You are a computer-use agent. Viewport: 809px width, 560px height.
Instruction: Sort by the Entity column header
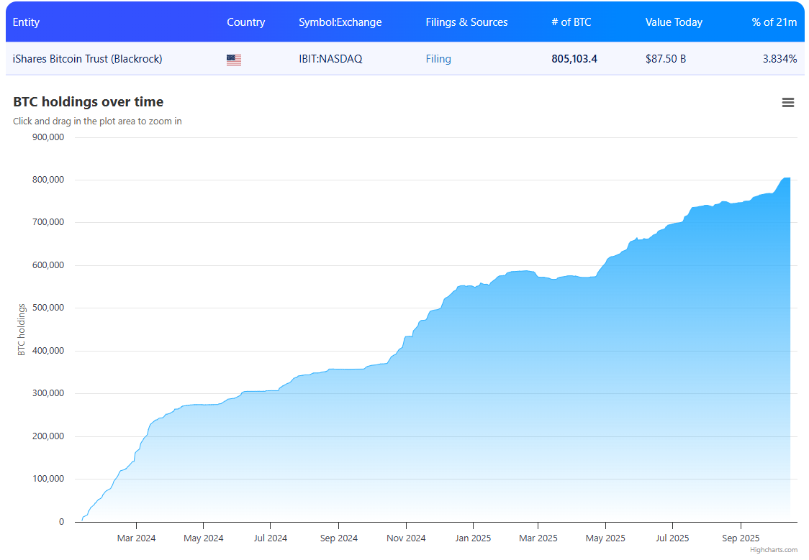[27, 22]
